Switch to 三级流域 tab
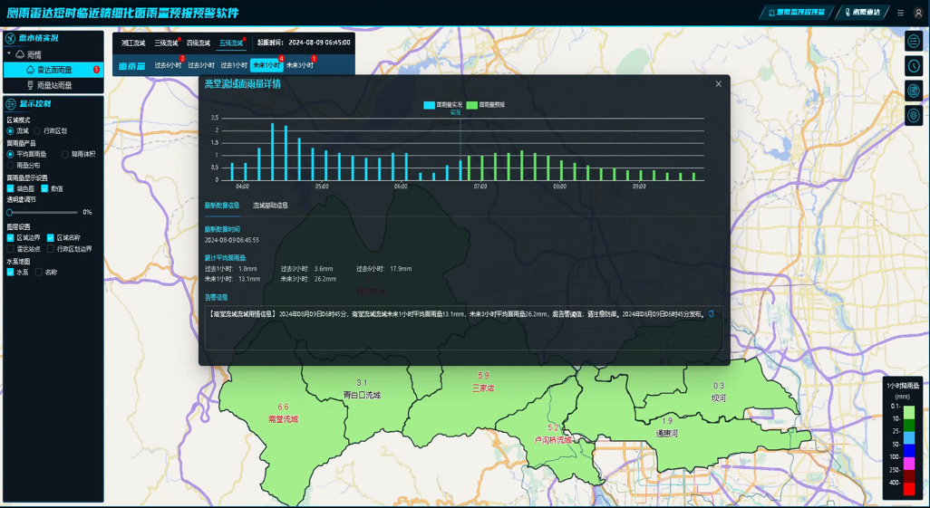 click(x=166, y=43)
